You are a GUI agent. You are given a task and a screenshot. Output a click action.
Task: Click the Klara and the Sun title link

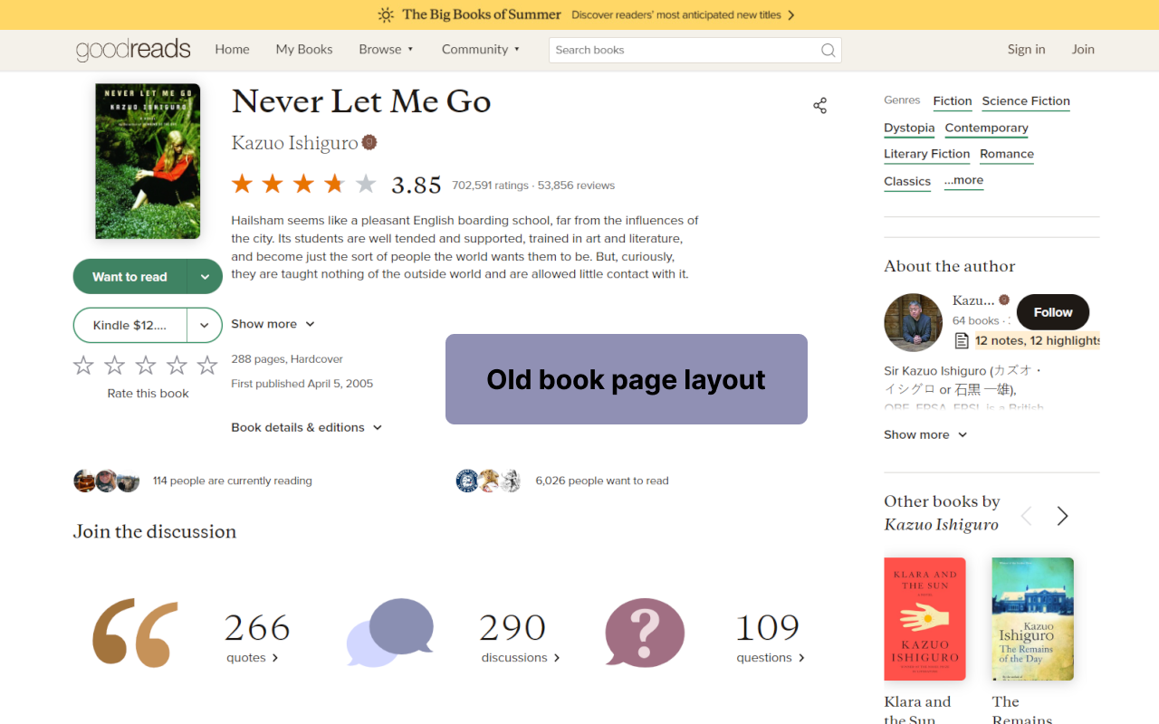[x=917, y=710]
